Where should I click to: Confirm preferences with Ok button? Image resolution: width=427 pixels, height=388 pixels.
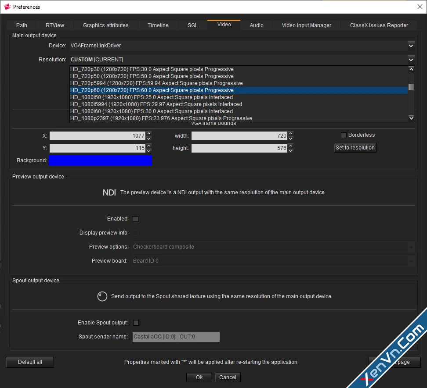pos(199,377)
